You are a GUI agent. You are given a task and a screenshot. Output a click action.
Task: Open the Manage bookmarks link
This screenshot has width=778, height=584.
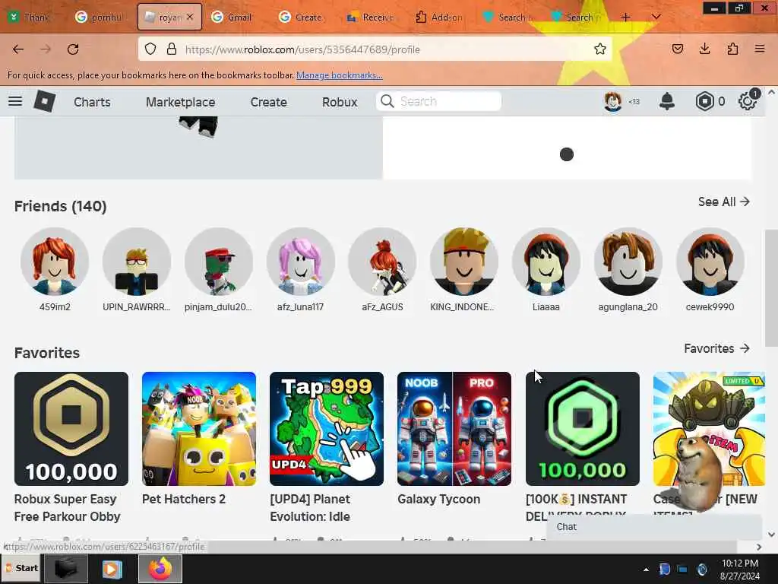[x=340, y=75]
